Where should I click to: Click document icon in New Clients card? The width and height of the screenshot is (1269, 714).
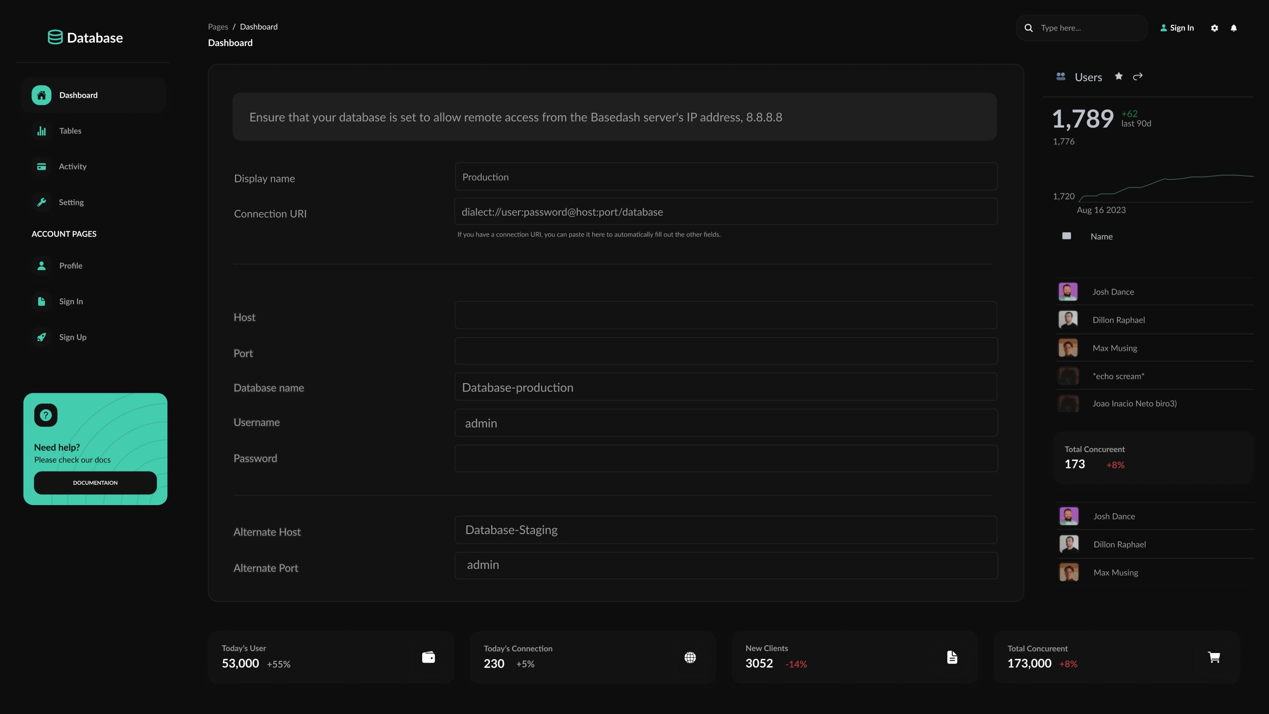(x=952, y=657)
